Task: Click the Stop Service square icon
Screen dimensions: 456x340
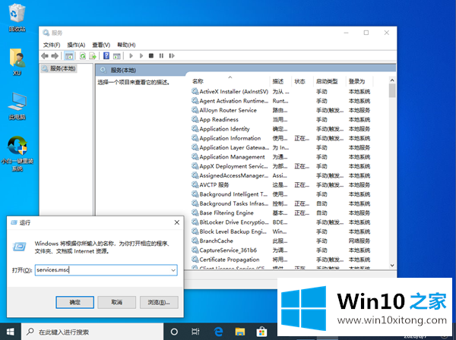Action: pos(151,55)
